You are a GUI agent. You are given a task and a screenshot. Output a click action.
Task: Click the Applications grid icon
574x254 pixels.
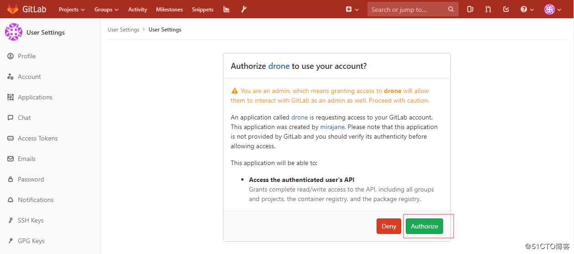click(10, 97)
